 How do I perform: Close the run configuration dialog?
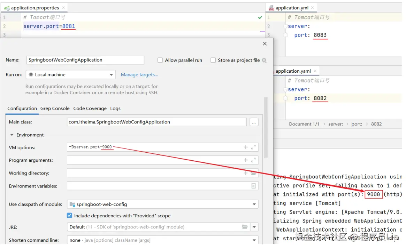(265, 43)
